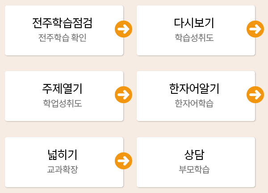Open the 다시보기 card
This screenshot has width=268, height=193.
click(x=196, y=30)
